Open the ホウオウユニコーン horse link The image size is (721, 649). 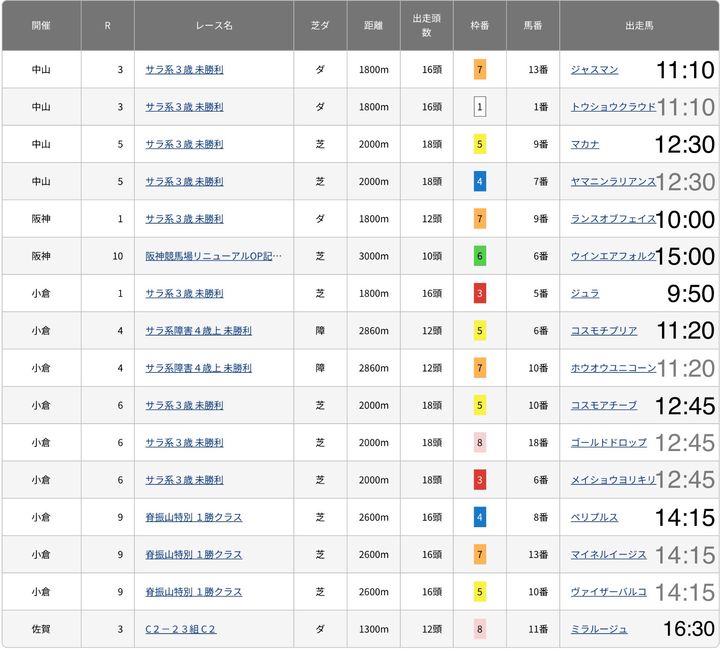click(613, 368)
